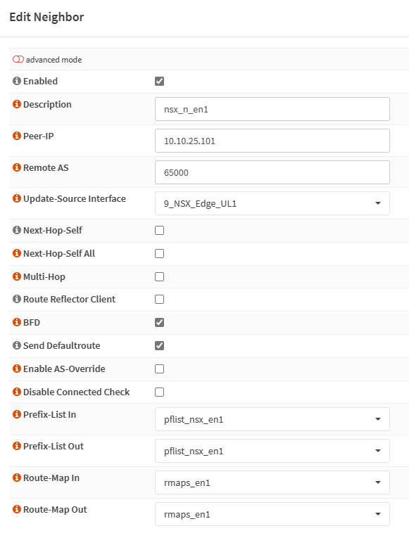
Task: Click the Description text field
Action: tap(272, 109)
